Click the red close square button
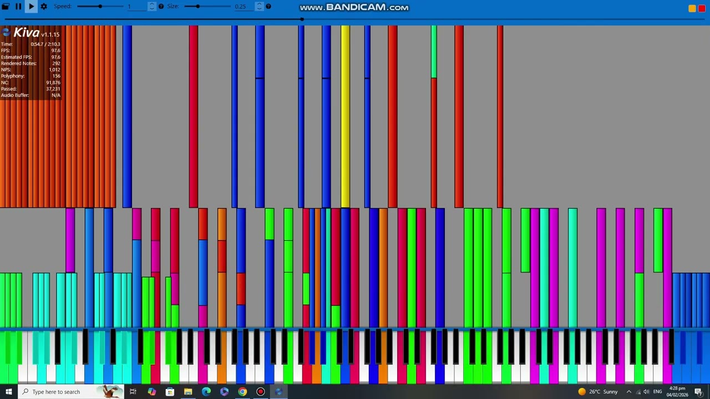Screen dimensions: 710x399 pyautogui.click(x=702, y=8)
